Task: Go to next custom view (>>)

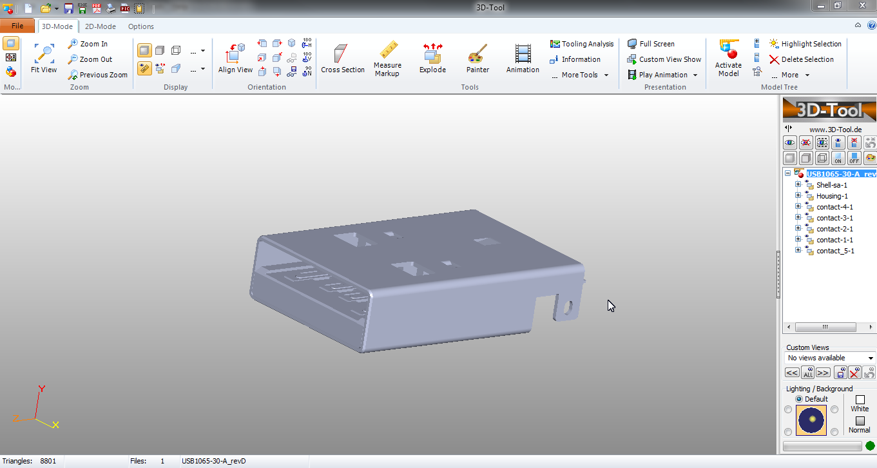Action: pyautogui.click(x=823, y=373)
